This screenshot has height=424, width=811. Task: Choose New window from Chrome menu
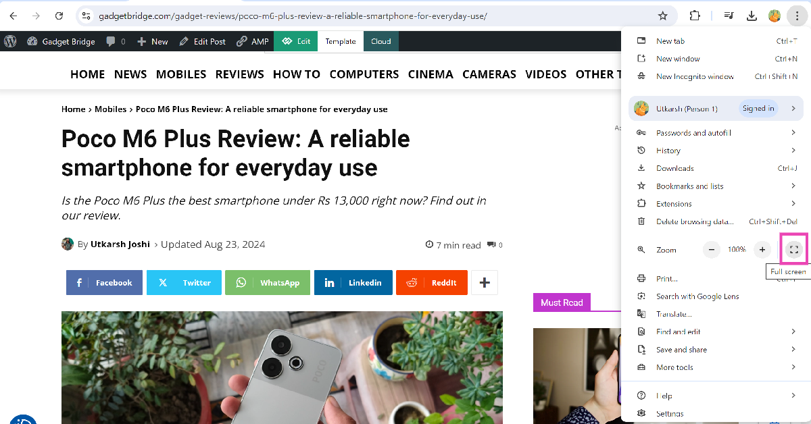(x=717, y=59)
